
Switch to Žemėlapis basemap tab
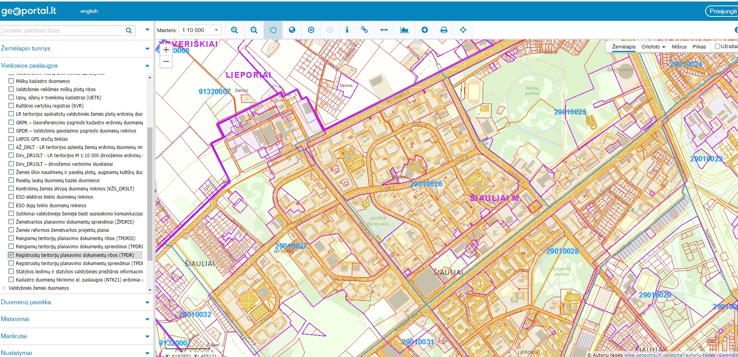coord(623,47)
